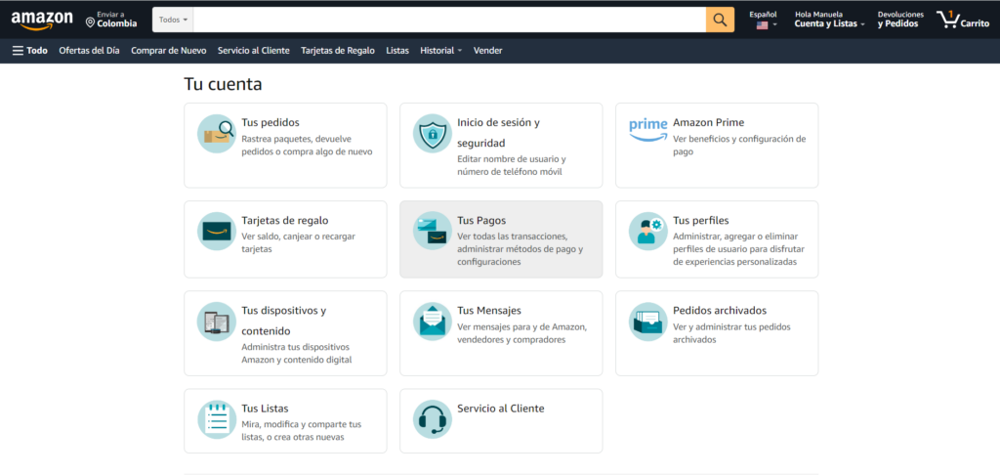Click text 'Editar nombre de usuario y número'
Image resolution: width=1000 pixels, height=475 pixels.
pos(512,165)
